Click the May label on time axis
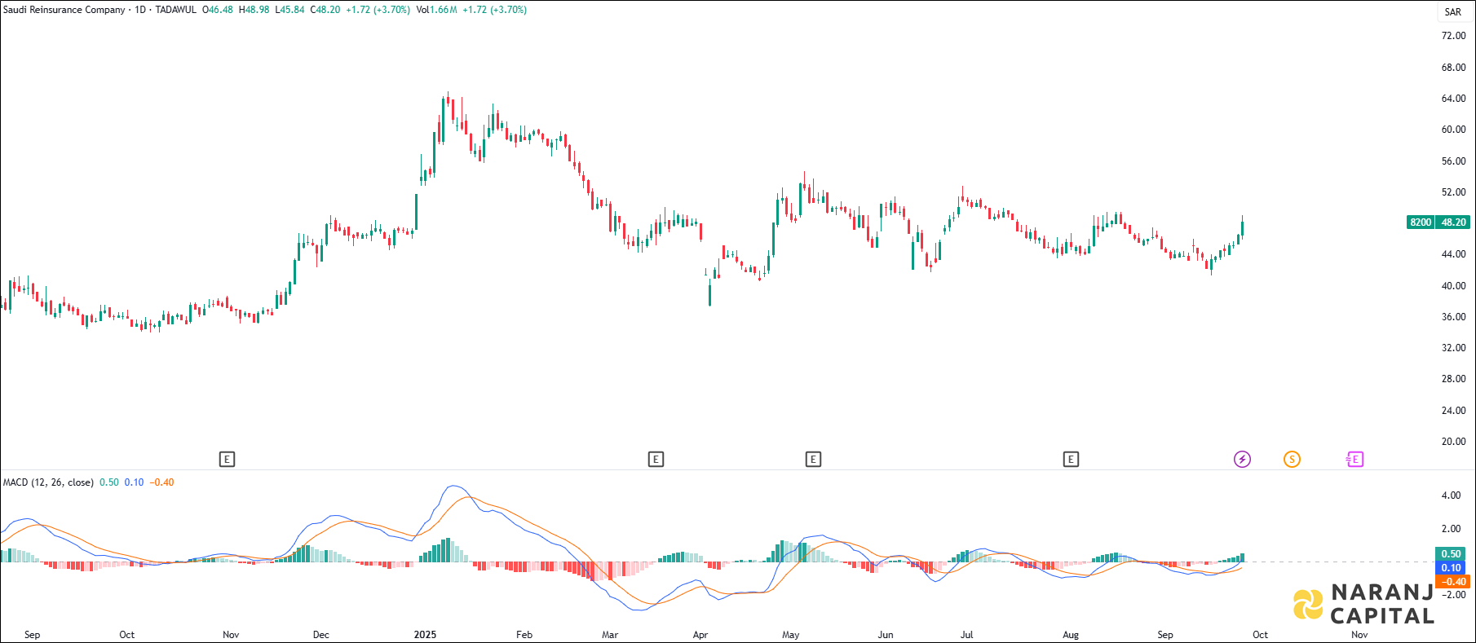The image size is (1476, 643). pyautogui.click(x=791, y=635)
